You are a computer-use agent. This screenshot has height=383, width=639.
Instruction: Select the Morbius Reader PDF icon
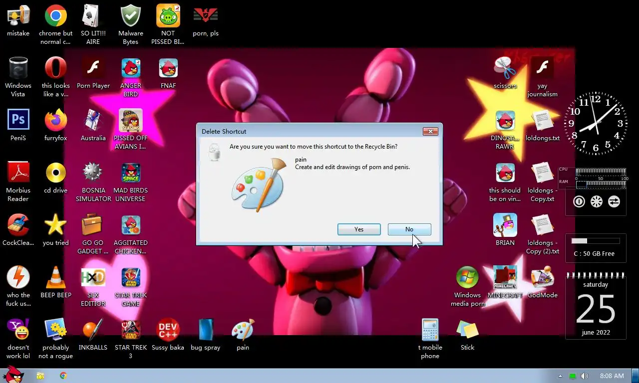18,182
